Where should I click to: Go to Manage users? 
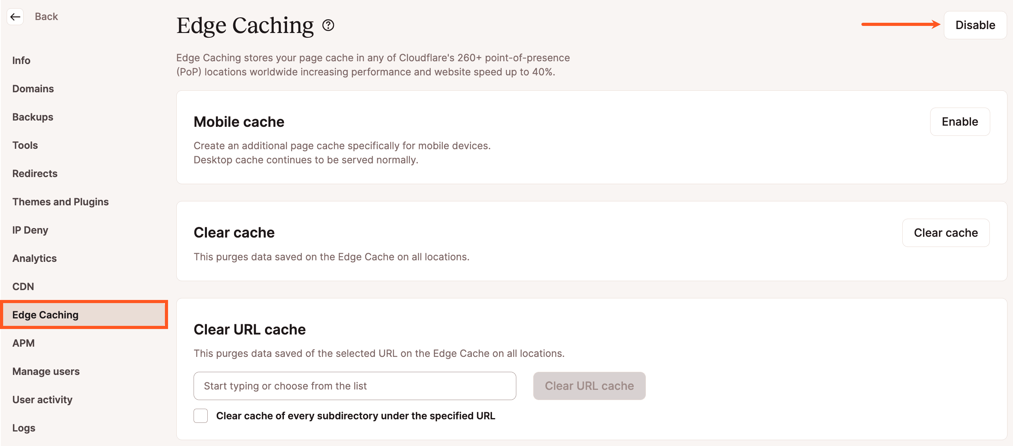(x=46, y=371)
